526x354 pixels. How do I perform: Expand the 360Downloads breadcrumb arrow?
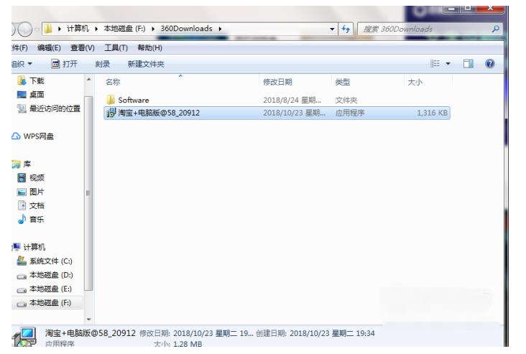tap(219, 29)
